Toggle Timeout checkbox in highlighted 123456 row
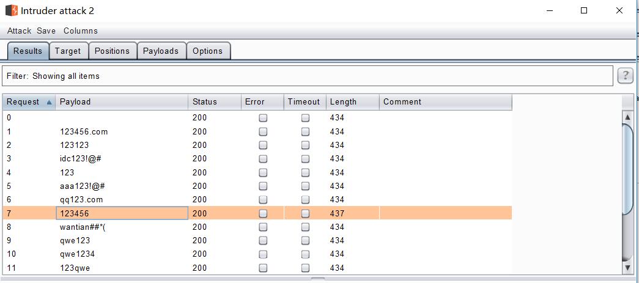The image size is (639, 283). coord(305,213)
